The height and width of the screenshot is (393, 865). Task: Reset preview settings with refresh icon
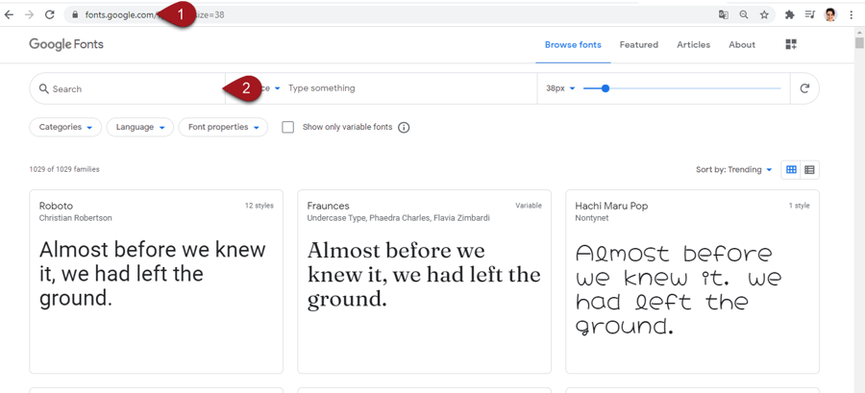click(x=804, y=88)
